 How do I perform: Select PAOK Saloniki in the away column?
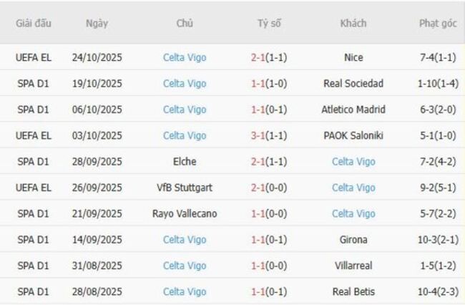[353, 135]
